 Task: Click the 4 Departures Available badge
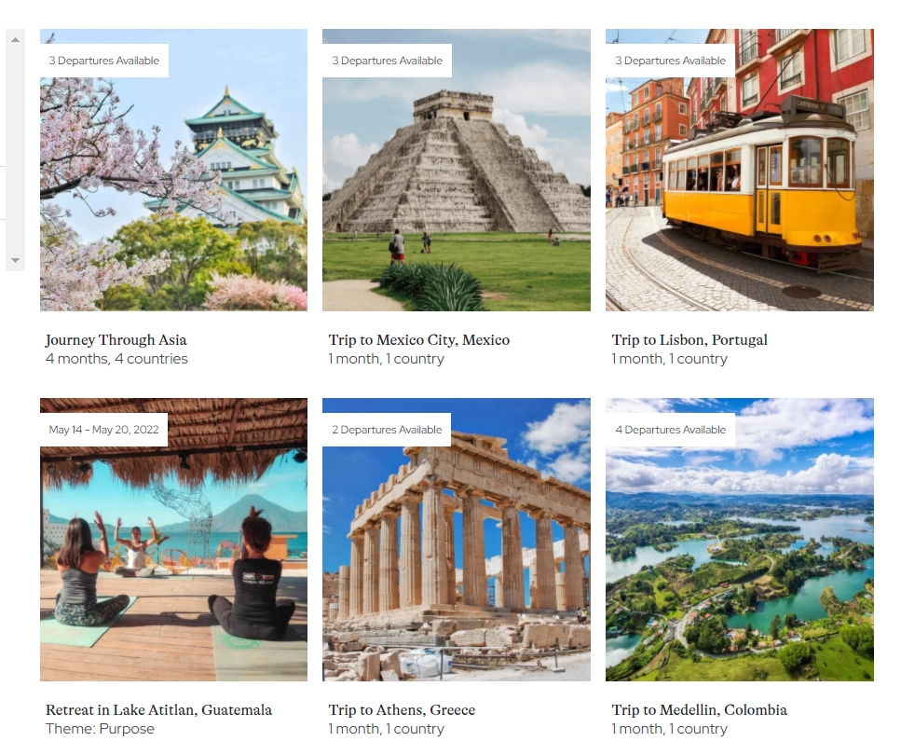point(671,430)
